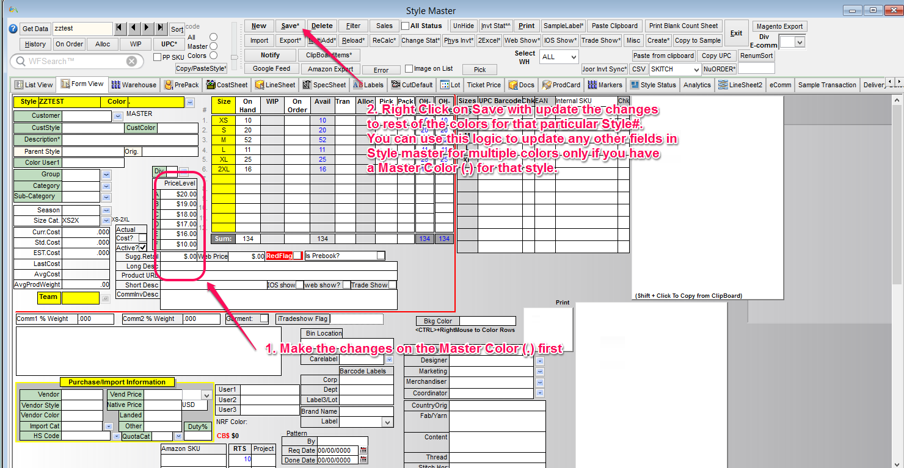Screen dimensions: 904x468
Task: Open the Carelabel dropdown
Action: 388,359
